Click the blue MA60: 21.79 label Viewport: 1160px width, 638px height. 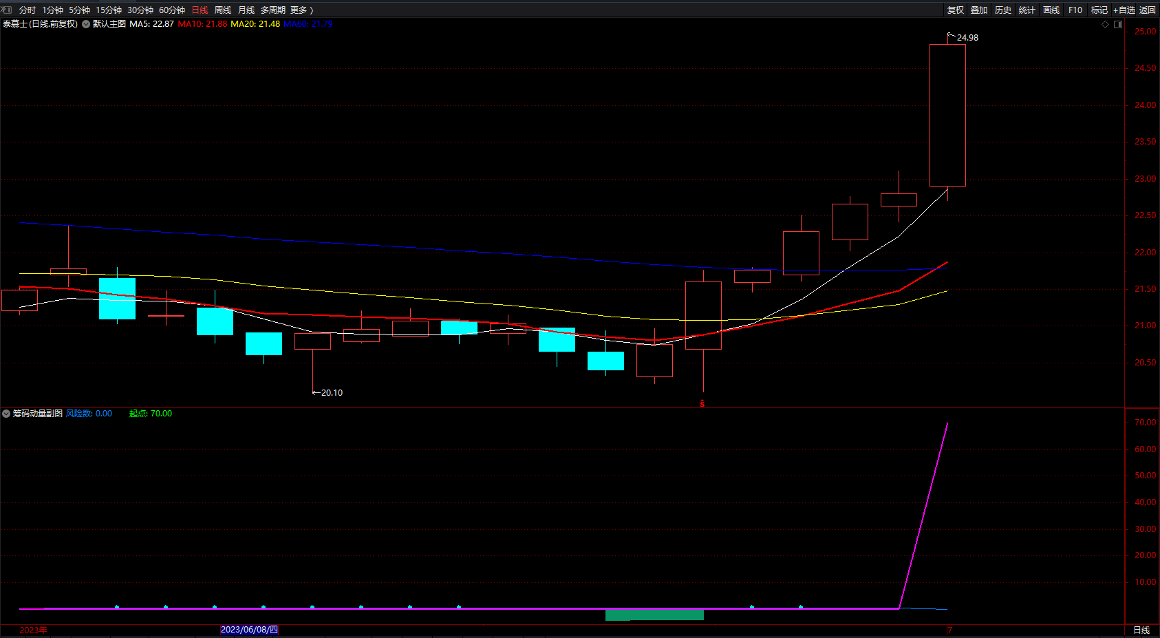coord(308,24)
